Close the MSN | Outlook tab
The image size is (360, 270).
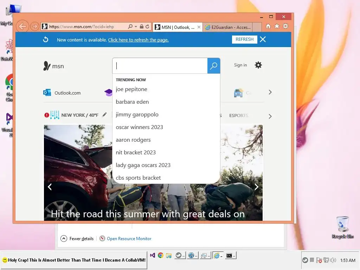click(x=199, y=27)
